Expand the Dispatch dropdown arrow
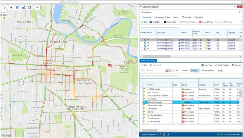 [x=162, y=22]
